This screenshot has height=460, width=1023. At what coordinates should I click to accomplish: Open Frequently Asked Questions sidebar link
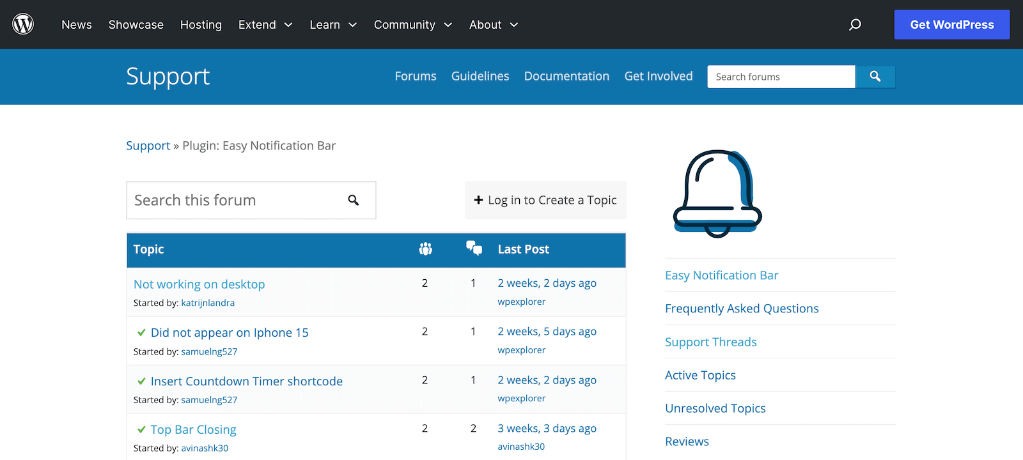click(x=742, y=309)
